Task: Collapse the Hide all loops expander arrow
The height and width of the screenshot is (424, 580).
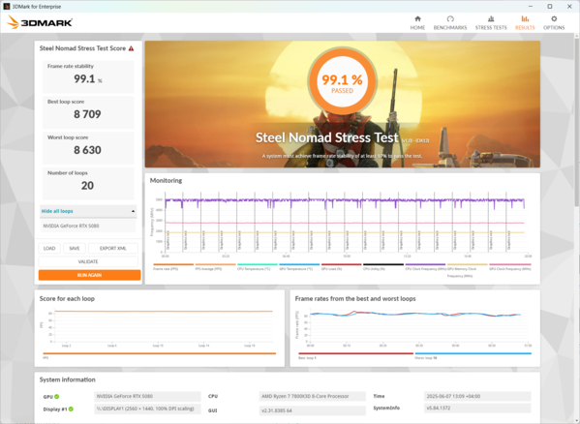Action: pyautogui.click(x=133, y=211)
